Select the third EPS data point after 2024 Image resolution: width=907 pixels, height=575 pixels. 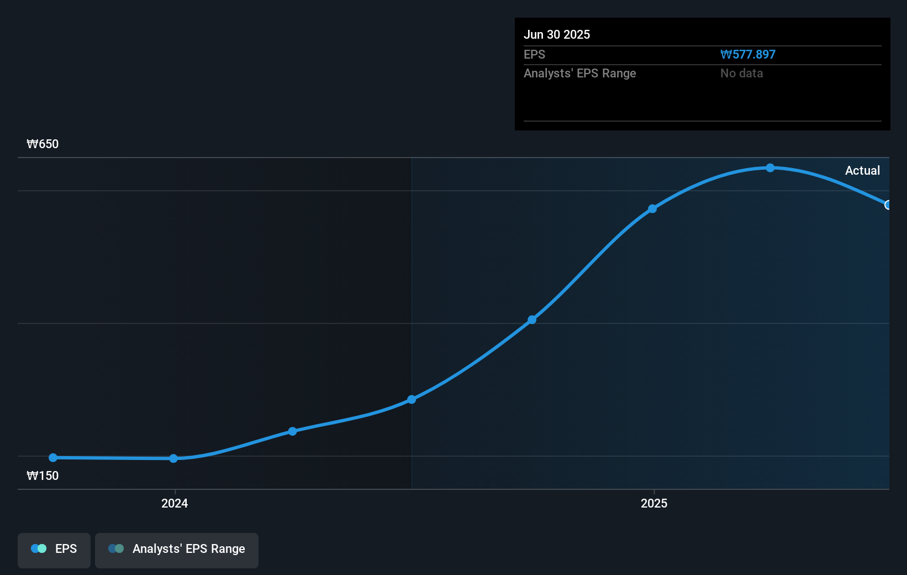[x=293, y=431]
